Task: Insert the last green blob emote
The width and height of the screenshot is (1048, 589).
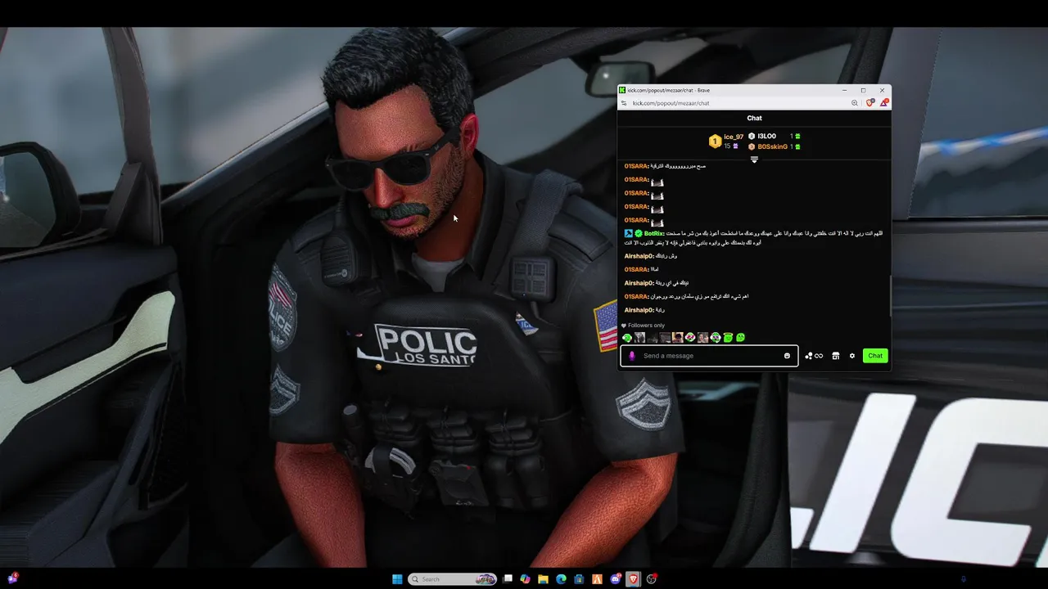Action: coord(741,338)
